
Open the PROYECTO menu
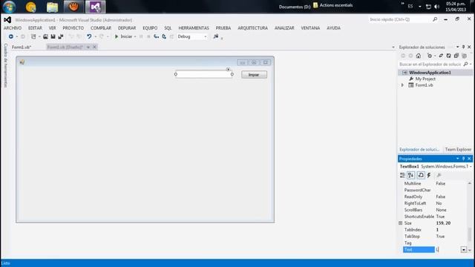[73, 28]
